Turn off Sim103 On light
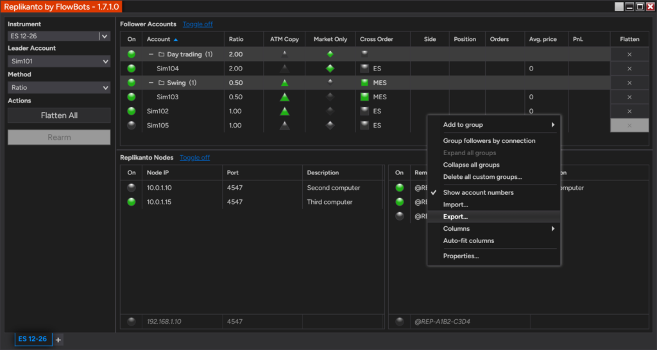 [x=132, y=97]
